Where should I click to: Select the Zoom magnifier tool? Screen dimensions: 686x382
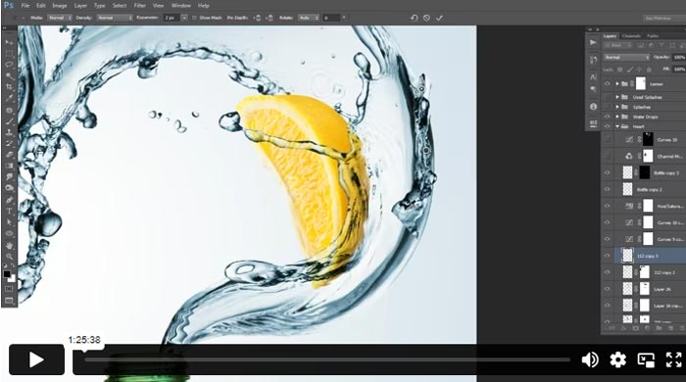[9, 256]
